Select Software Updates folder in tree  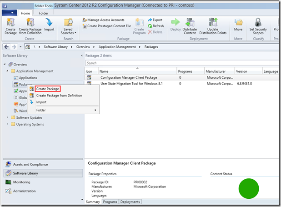pos(26,117)
